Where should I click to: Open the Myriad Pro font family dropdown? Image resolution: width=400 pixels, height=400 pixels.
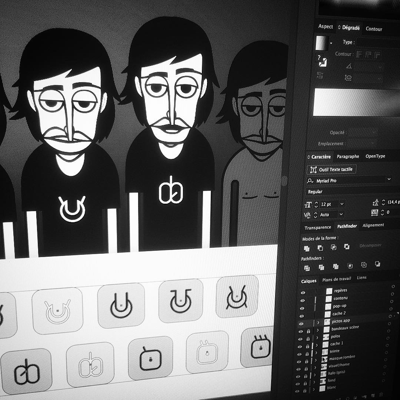coord(389,180)
